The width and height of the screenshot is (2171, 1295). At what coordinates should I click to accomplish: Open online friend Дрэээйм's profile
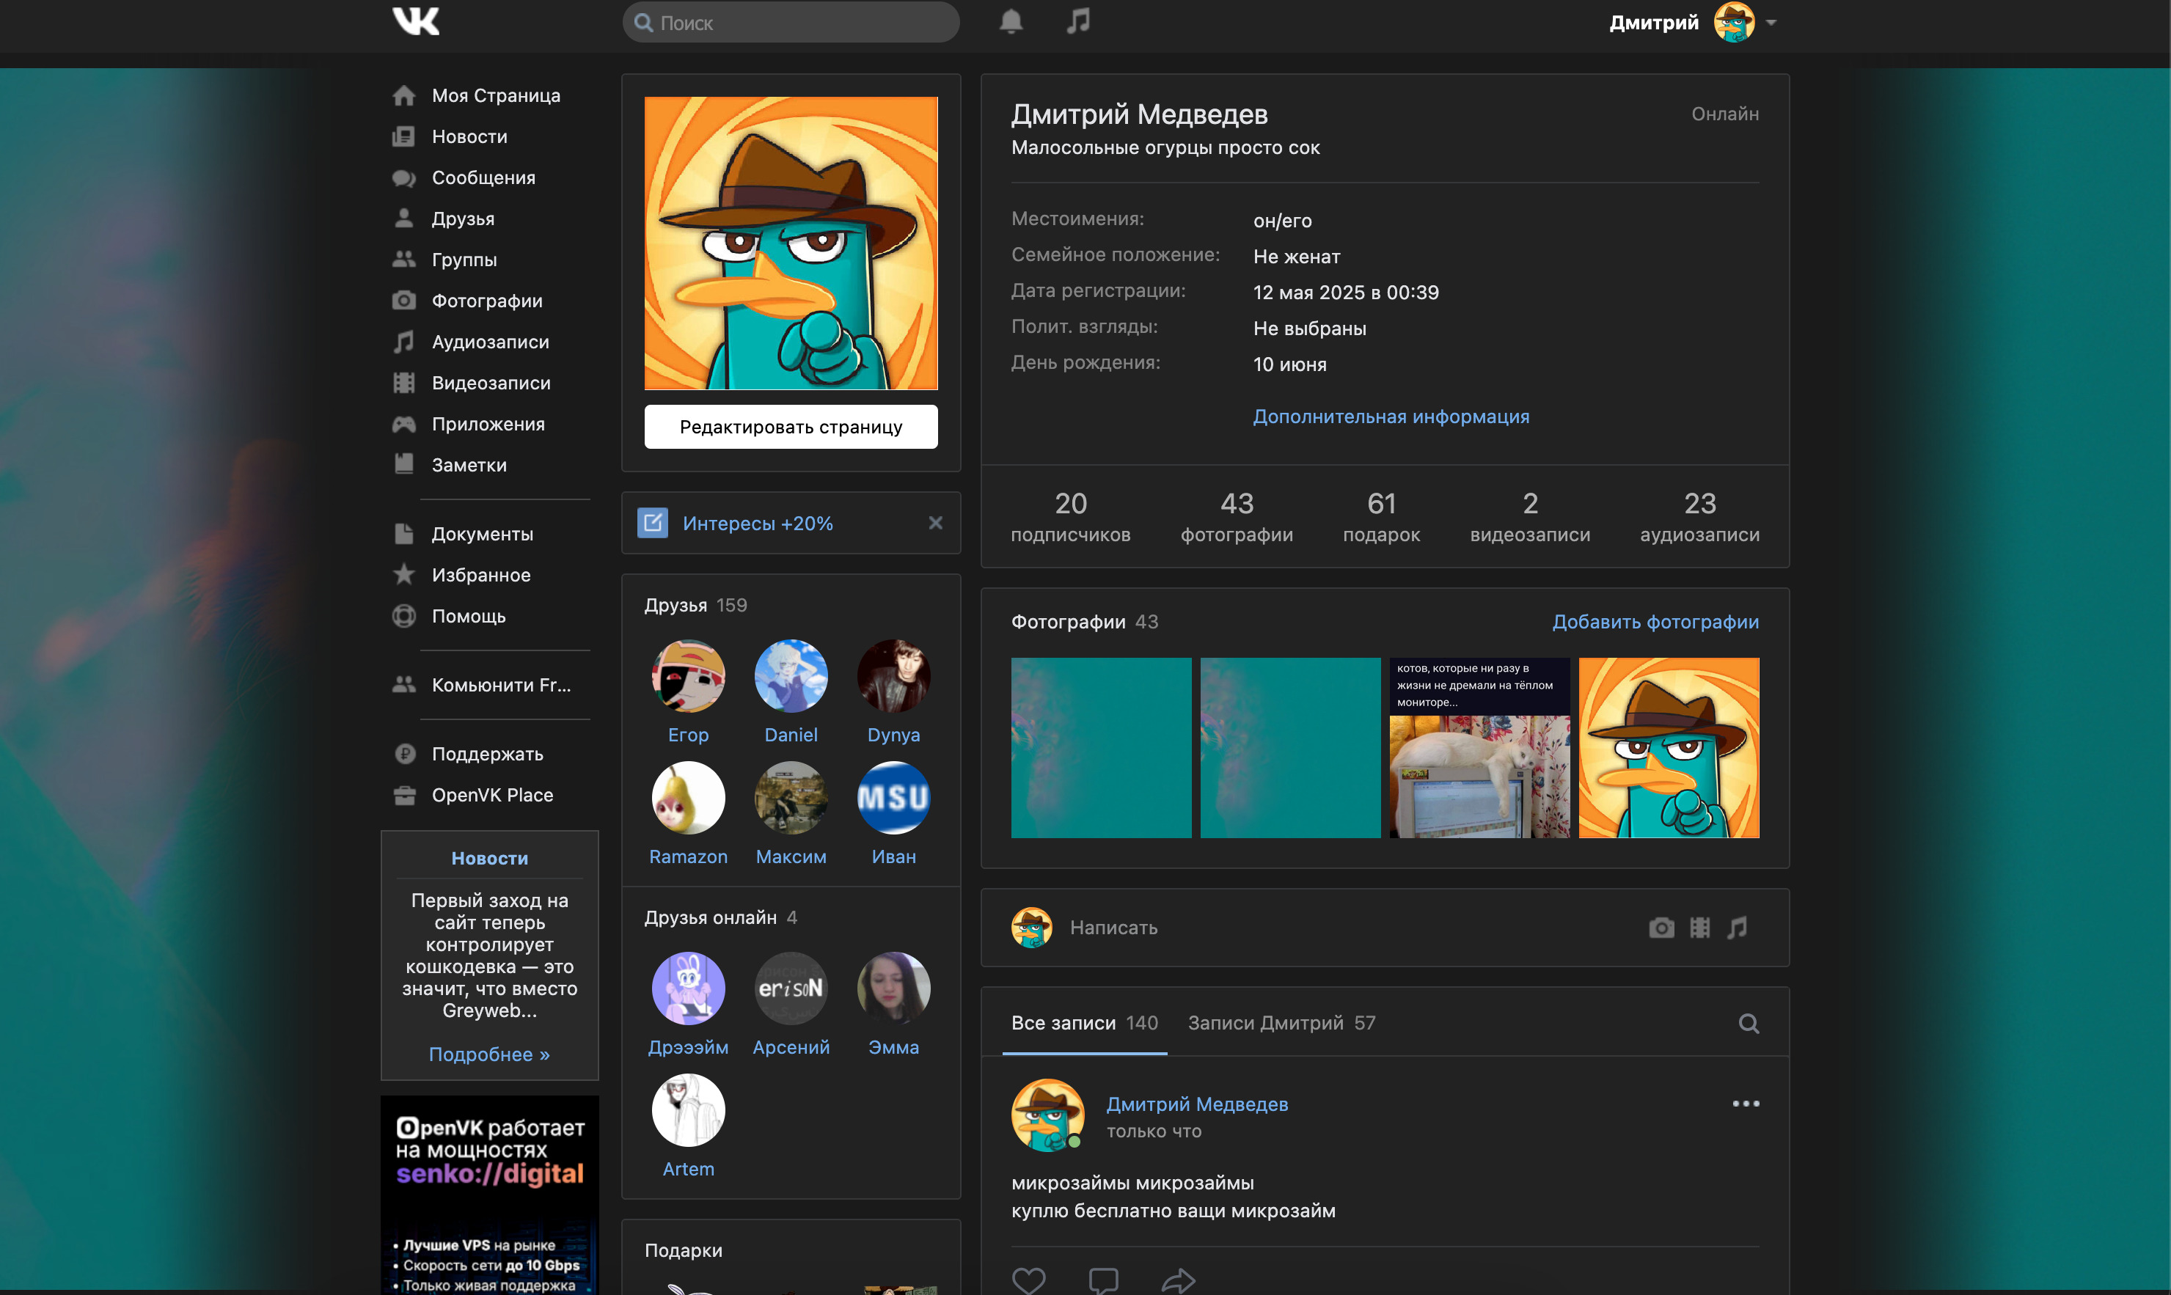coord(689,1004)
